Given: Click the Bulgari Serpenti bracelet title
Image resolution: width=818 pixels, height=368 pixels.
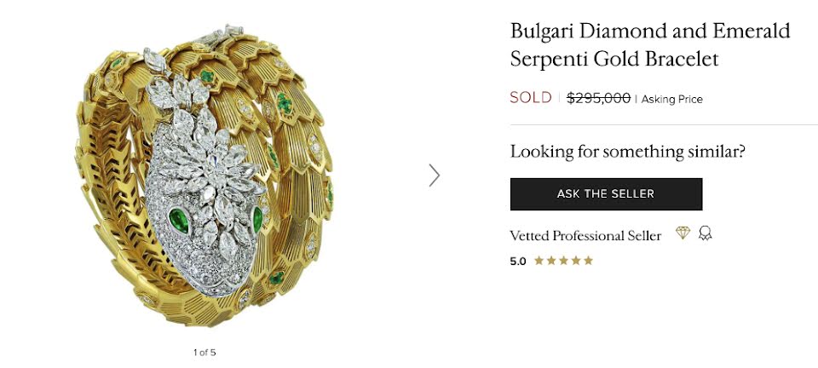Looking at the screenshot, I should [650, 45].
